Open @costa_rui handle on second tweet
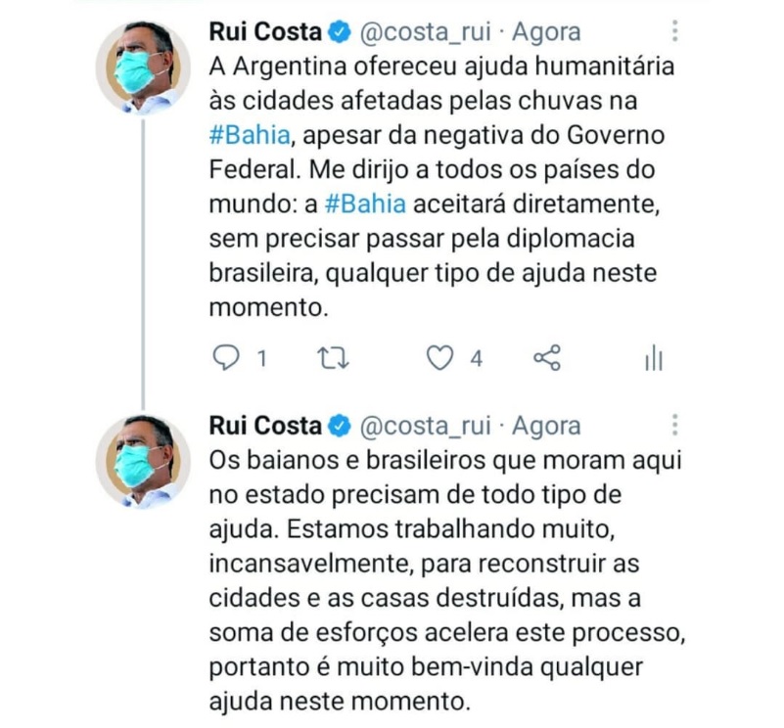The image size is (784, 728). tap(426, 427)
